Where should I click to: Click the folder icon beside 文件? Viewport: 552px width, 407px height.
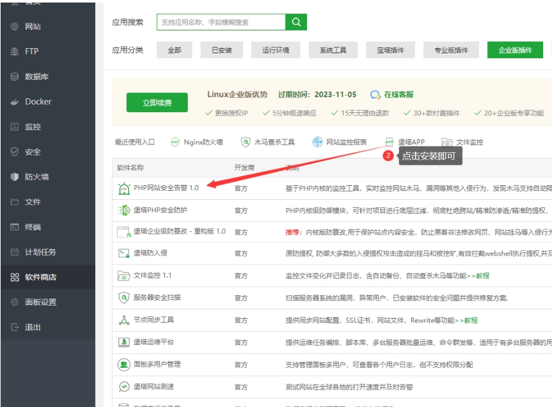pos(15,202)
